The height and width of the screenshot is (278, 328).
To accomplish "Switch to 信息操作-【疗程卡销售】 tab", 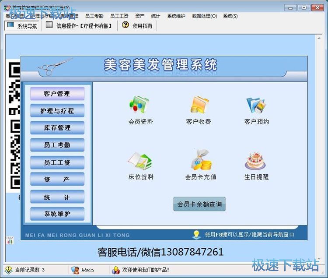I will coord(80,26).
